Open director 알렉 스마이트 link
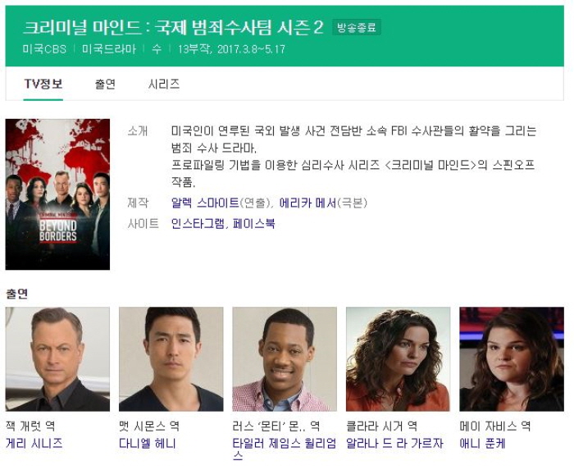The width and height of the screenshot is (574, 470). click(x=205, y=203)
